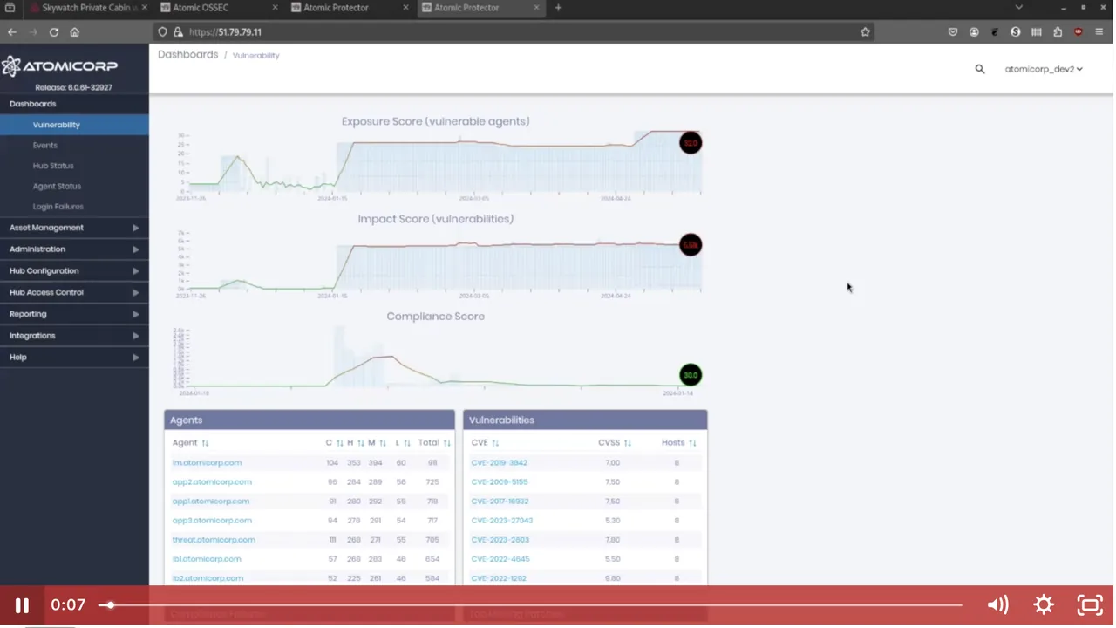Click the S extension icon

tap(1016, 32)
